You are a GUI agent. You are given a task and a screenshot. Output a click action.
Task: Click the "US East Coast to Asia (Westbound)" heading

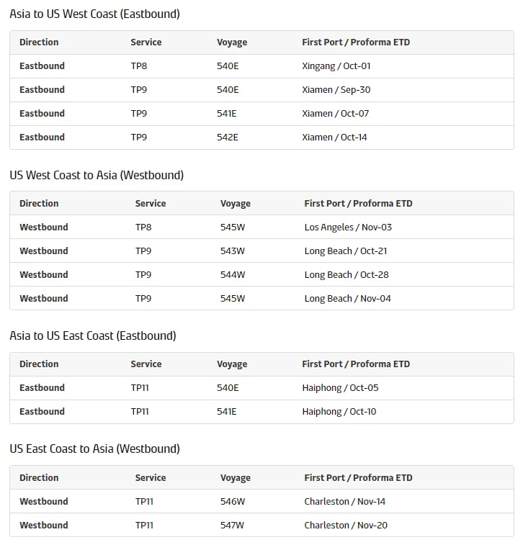(94, 449)
